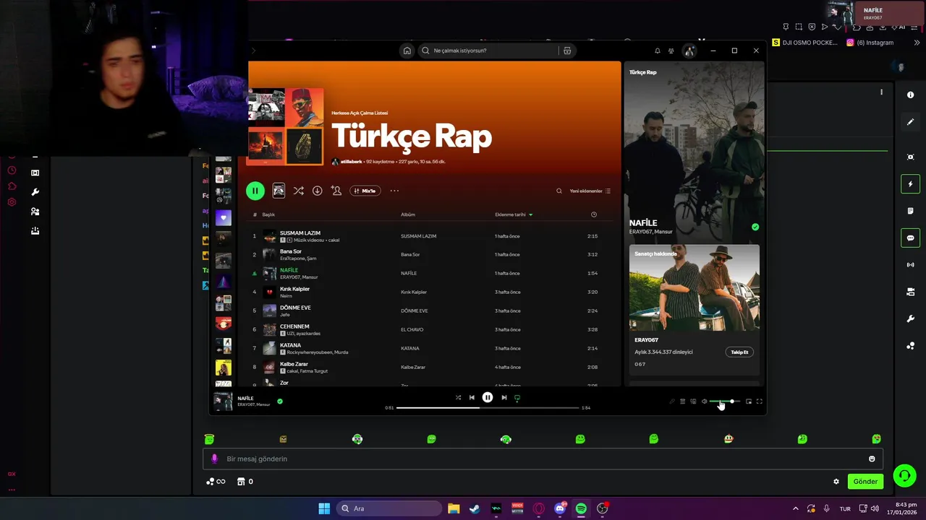Image resolution: width=926 pixels, height=520 pixels.
Task: Sort by the Albüm column header
Action: pyautogui.click(x=408, y=214)
